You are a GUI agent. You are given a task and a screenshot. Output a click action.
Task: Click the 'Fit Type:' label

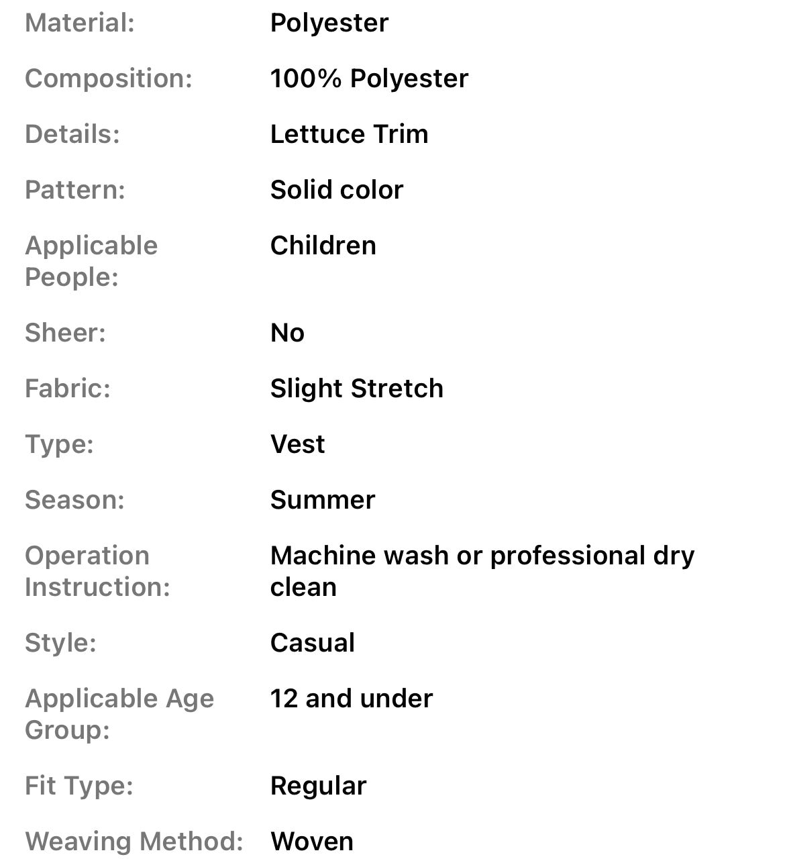coord(79,786)
